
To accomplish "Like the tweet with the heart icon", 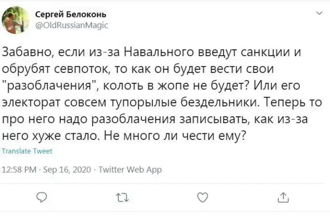I will (x=202, y=197).
